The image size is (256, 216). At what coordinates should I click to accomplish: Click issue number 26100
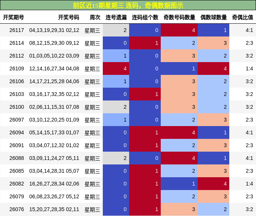point(17,107)
